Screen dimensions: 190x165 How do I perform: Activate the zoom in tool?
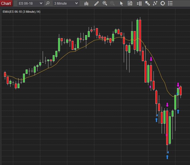click(105, 3)
